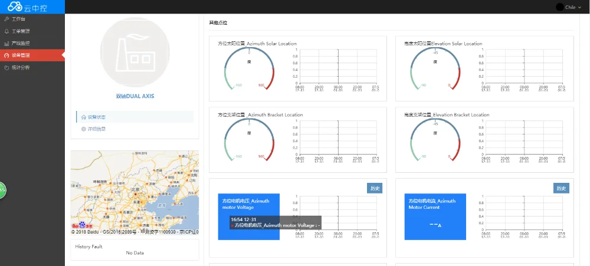
Task: Open 历史 for Azimuth motor Voltage
Action: (x=375, y=188)
